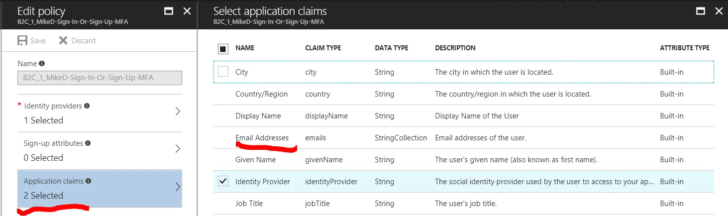Sort by NAME column header

point(245,48)
